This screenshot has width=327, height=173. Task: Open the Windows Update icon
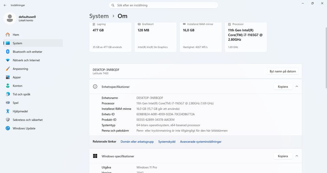coord(8,128)
